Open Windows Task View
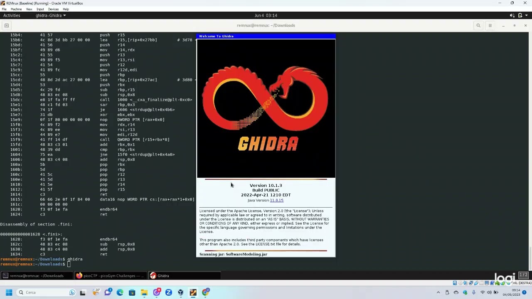 [82, 292]
